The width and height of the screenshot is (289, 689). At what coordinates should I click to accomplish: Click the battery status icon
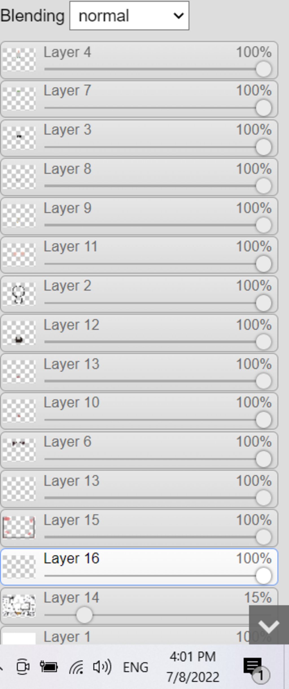point(49,667)
